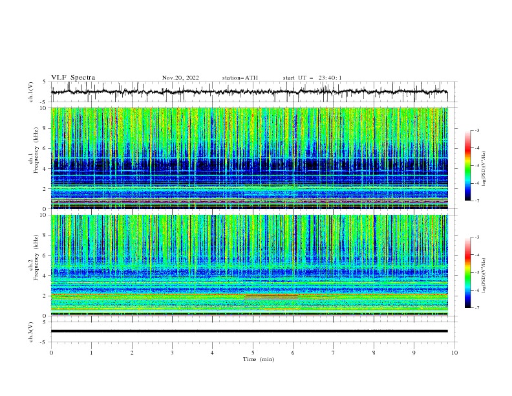This screenshot has width=512, height=396.
Task: Click the 'start UT = 23:40:1' label
Action: [x=312, y=78]
